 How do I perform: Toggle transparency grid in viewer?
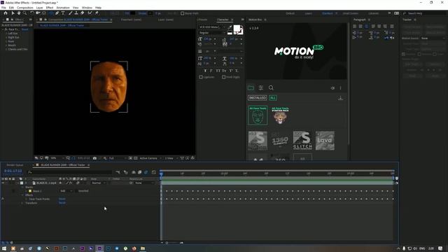click(x=135, y=158)
